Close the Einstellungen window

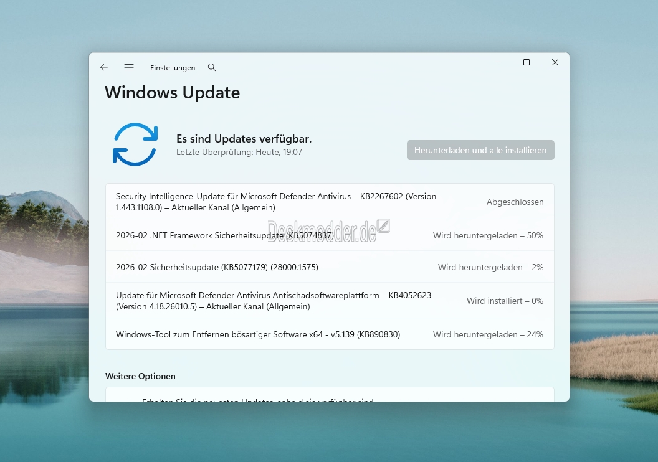[x=555, y=62]
